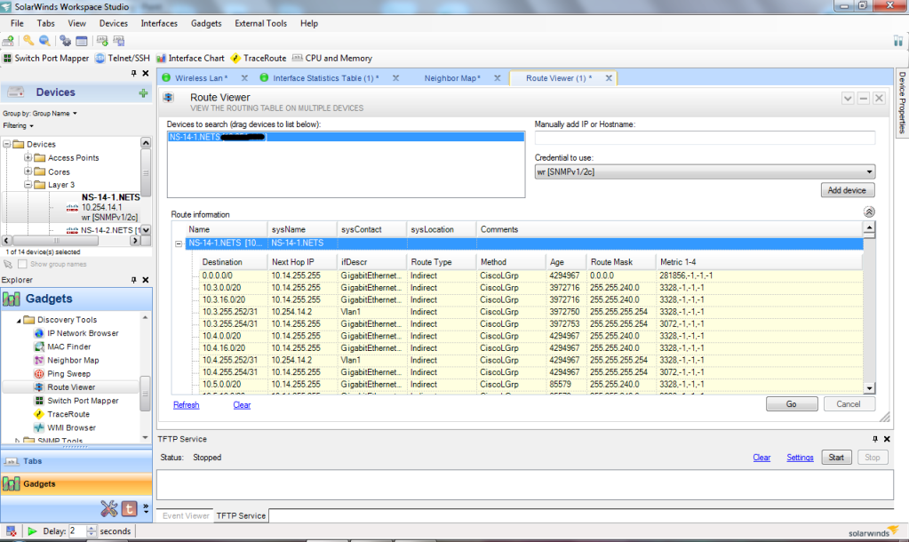Click the route table vertical scrollbar down arrow
The width and height of the screenshot is (909, 542).
[869, 388]
